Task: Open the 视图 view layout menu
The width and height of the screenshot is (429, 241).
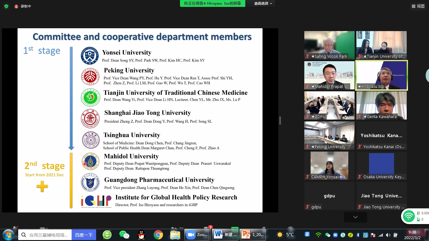Action: tap(418, 6)
